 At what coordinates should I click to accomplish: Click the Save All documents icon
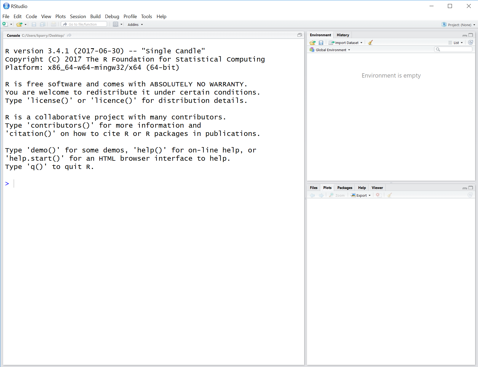[42, 24]
